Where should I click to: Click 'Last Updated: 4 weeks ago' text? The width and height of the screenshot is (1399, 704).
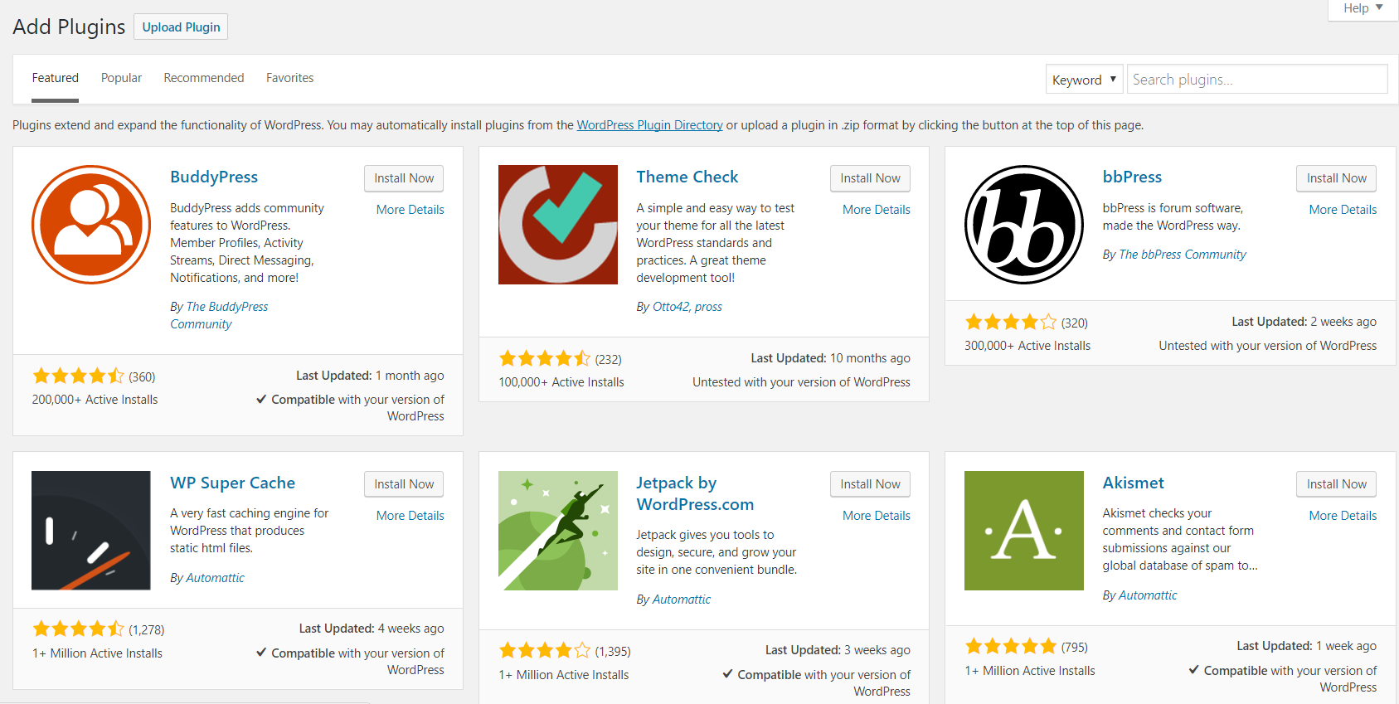tap(372, 629)
